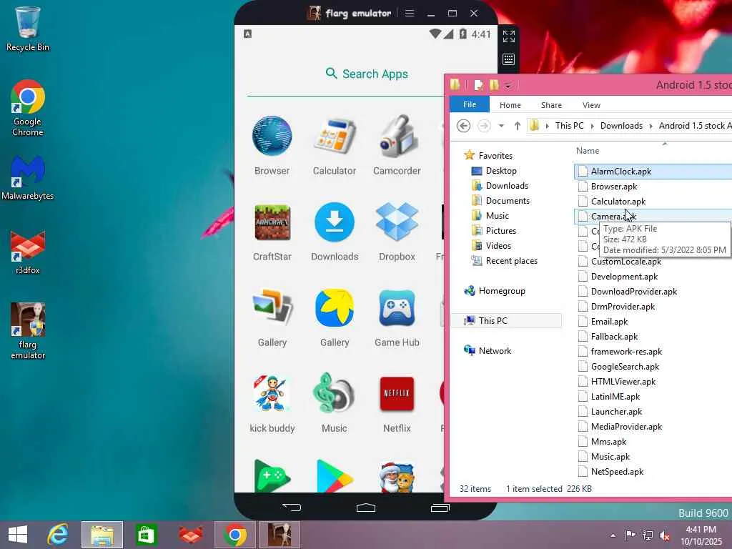Screen dimensions: 732x549
Task: Launch Calculator app in emulator
Action: pos(335,137)
